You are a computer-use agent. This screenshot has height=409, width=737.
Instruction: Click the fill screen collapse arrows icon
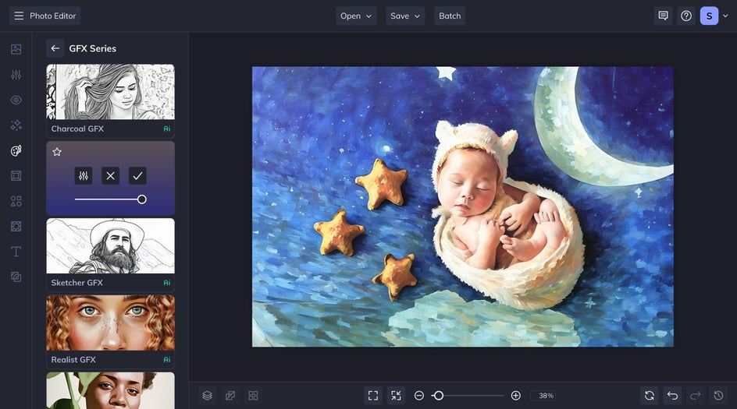(x=397, y=396)
